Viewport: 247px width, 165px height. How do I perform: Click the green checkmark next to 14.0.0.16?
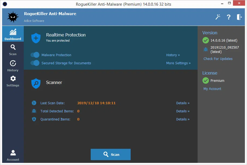[206, 40]
